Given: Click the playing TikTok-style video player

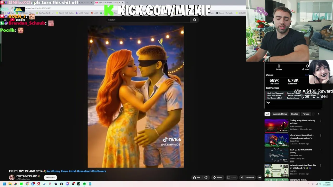Looking at the screenshot, I should (x=136, y=97).
